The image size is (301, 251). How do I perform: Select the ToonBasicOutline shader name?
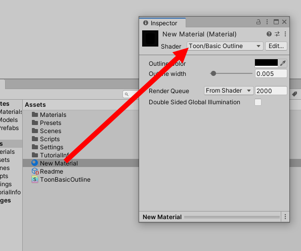click(65, 179)
